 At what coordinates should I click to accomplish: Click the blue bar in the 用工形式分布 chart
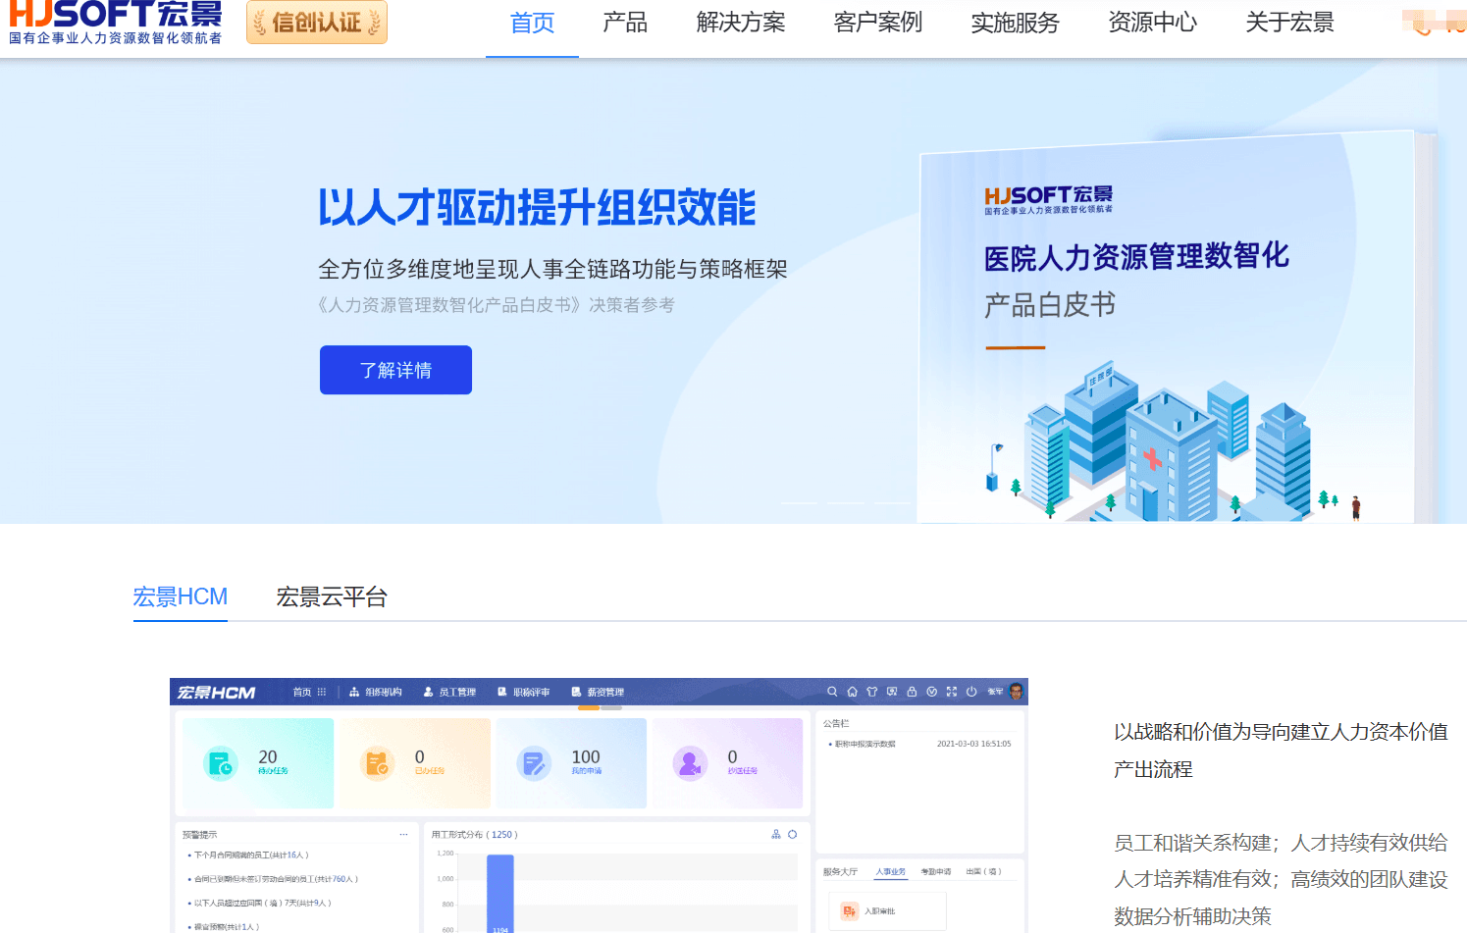click(x=500, y=894)
